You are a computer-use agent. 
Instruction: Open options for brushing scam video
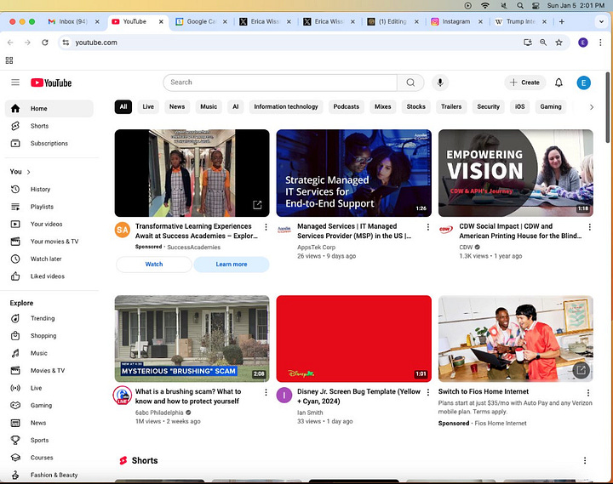point(266,392)
